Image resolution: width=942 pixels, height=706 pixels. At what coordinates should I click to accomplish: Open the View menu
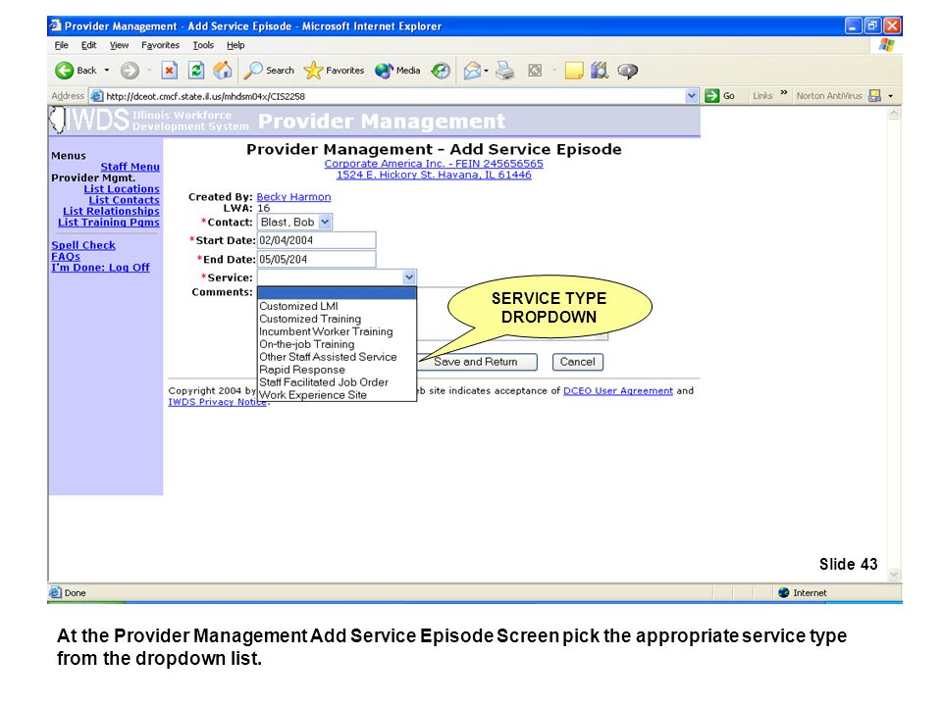[119, 45]
